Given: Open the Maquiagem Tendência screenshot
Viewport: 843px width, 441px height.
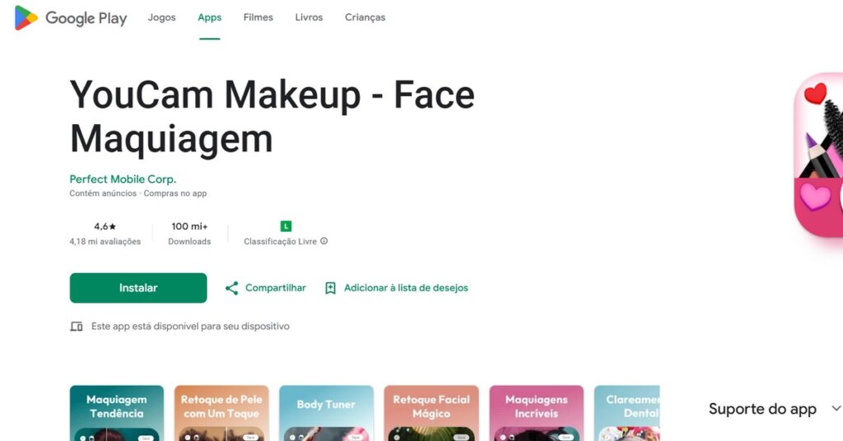Looking at the screenshot, I should (x=117, y=413).
